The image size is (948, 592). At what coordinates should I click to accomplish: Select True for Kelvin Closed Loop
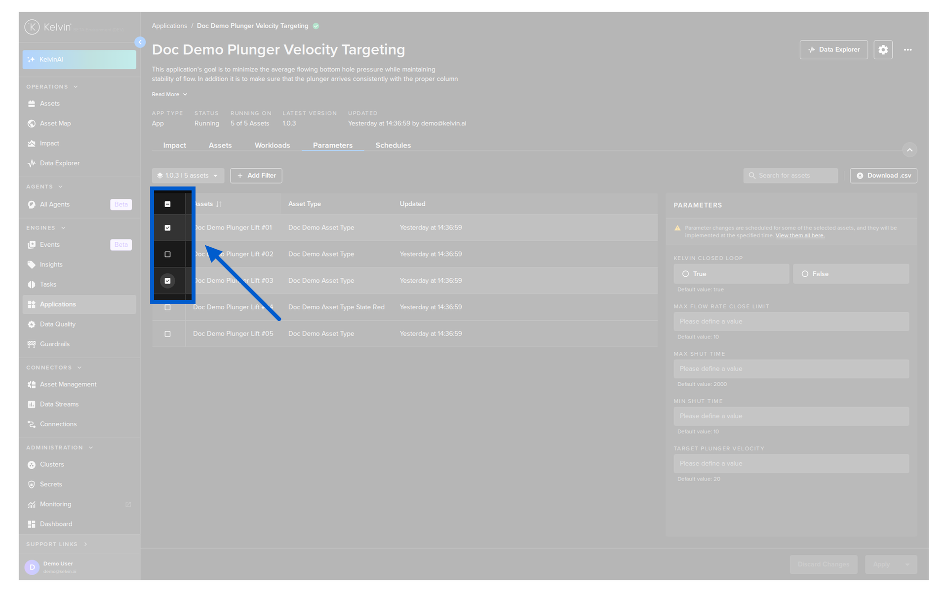tap(731, 274)
